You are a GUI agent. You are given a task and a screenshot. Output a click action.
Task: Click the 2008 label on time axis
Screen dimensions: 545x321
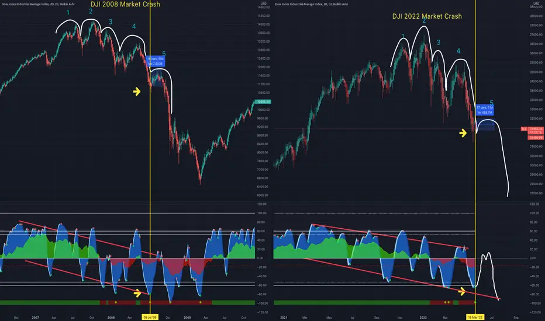click(111, 317)
